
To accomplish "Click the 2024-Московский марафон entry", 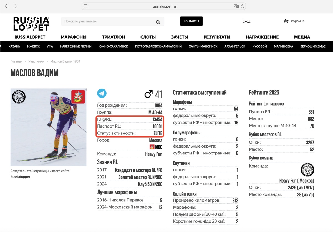I will (x=125, y=207).
